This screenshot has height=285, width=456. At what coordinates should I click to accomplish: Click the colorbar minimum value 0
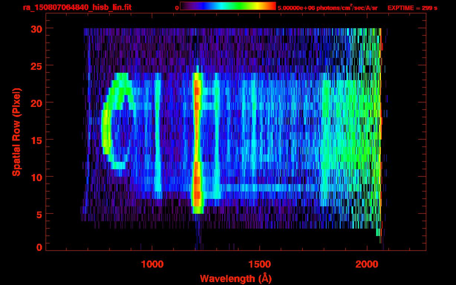point(177,8)
